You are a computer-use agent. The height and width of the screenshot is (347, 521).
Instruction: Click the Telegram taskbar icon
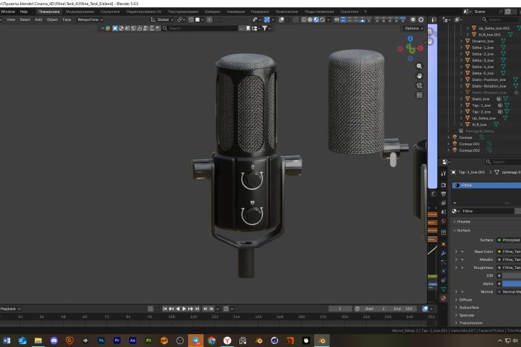click(x=195, y=340)
